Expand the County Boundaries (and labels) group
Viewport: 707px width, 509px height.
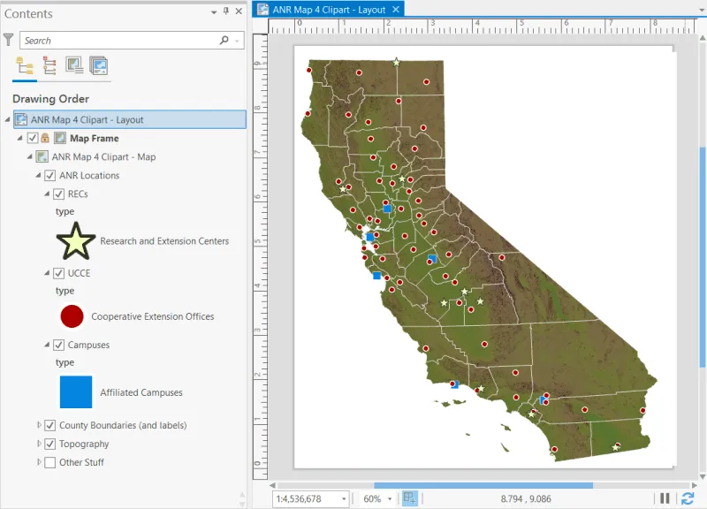39,425
